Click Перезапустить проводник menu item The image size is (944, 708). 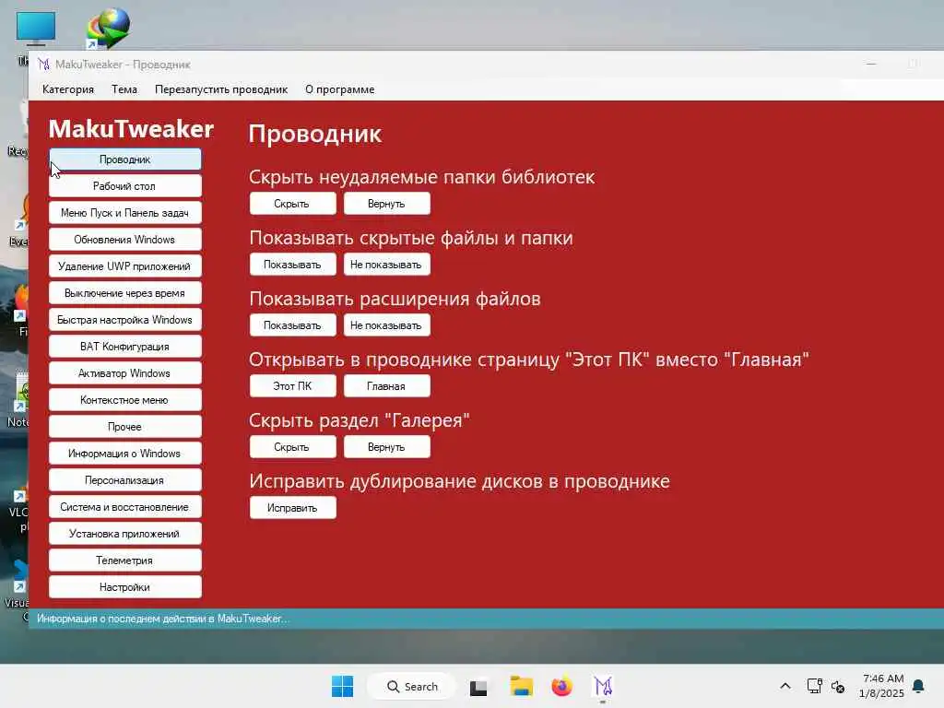coord(221,89)
